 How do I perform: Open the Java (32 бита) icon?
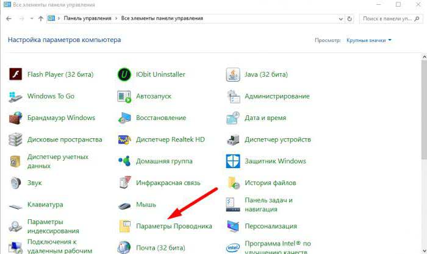233,74
